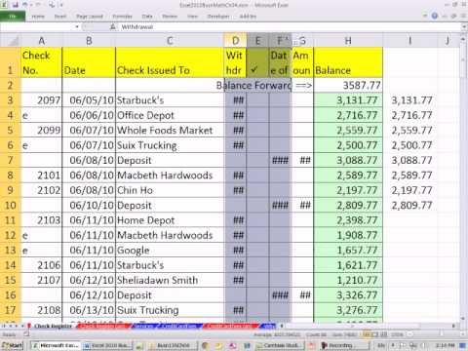Click the vertical scrollbar up arrow

click(463, 39)
